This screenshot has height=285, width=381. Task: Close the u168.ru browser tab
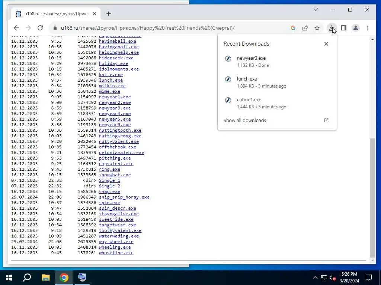click(95, 14)
